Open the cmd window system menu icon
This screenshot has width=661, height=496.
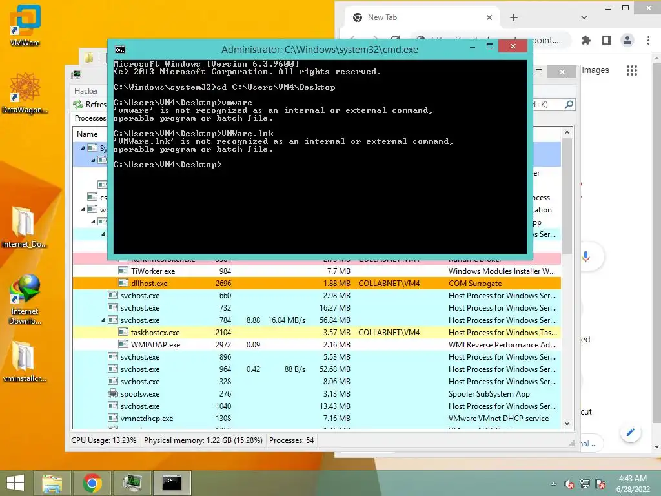tap(119, 50)
